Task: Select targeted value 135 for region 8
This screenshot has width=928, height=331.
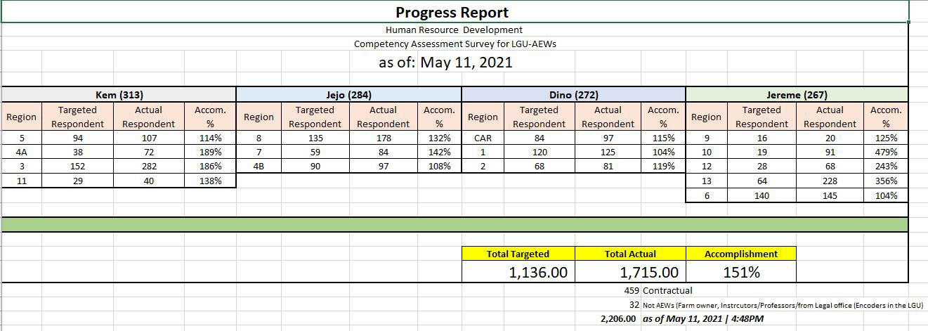Action: (315, 138)
